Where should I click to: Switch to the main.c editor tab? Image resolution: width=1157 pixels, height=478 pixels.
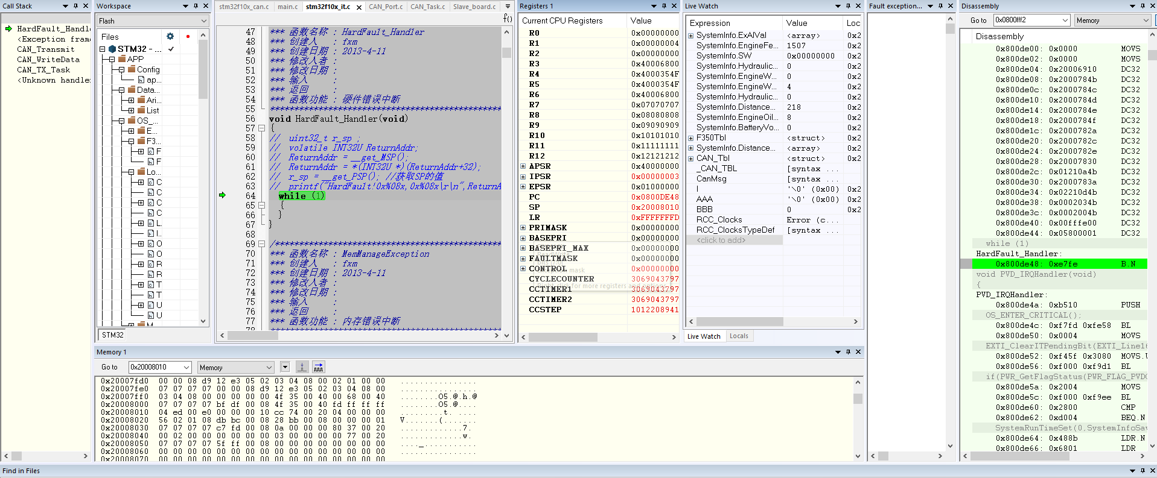click(287, 7)
